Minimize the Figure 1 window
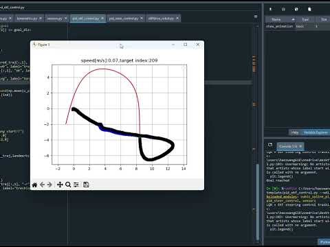 173,45
